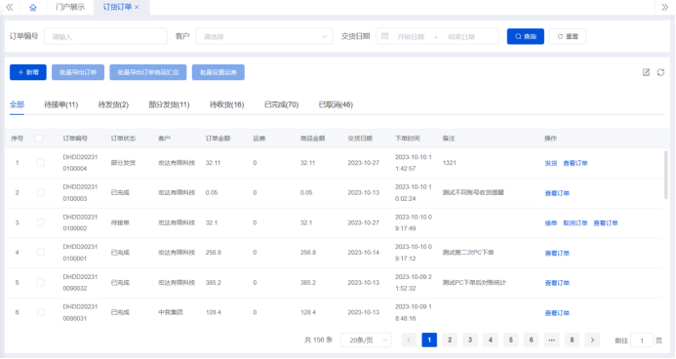
Task: Click the 下单时间 column header
Action: [x=408, y=139]
